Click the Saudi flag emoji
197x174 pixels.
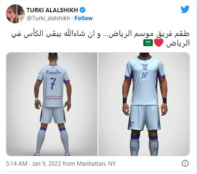148,43
